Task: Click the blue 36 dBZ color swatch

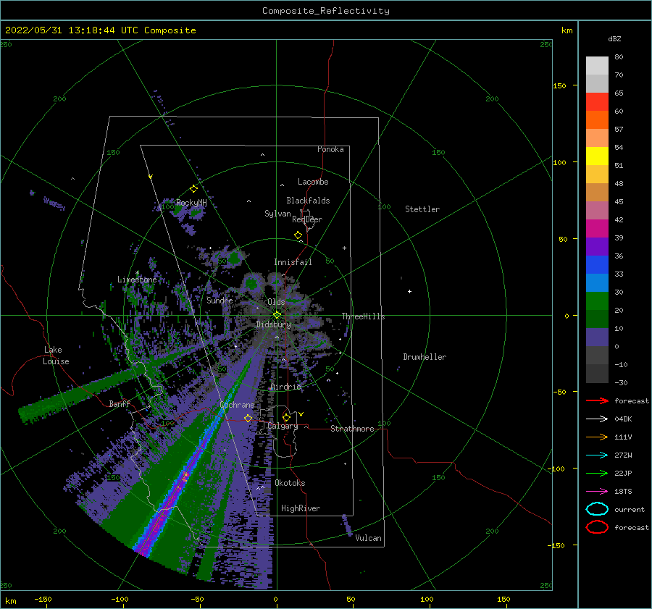Action: pyautogui.click(x=597, y=264)
